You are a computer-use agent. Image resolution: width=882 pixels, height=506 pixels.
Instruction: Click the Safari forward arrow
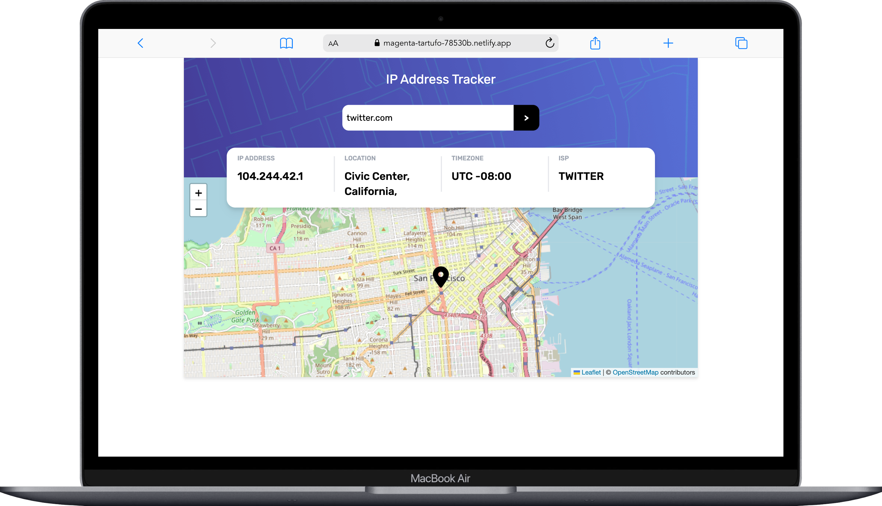click(x=213, y=43)
